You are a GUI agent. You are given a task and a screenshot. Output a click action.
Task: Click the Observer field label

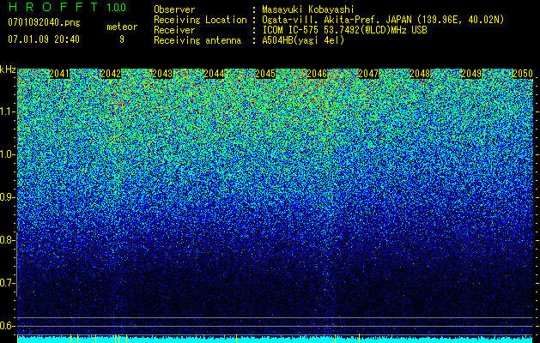point(174,9)
